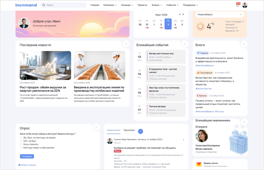The height and width of the screenshot is (170, 264).
Task: Open the Новосибирск city selector
Action: [219, 15]
